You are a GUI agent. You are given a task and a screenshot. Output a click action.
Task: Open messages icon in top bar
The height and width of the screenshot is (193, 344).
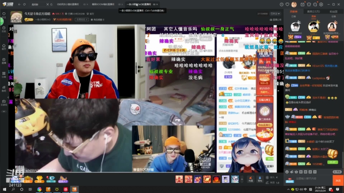[x=315, y=4]
